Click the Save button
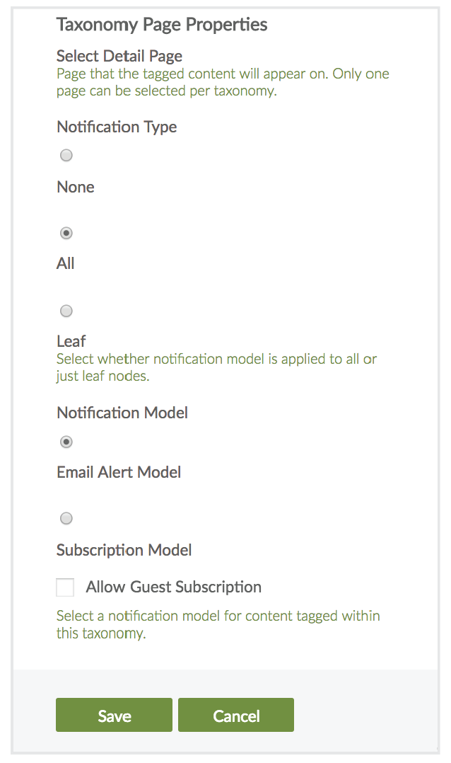 click(x=114, y=716)
